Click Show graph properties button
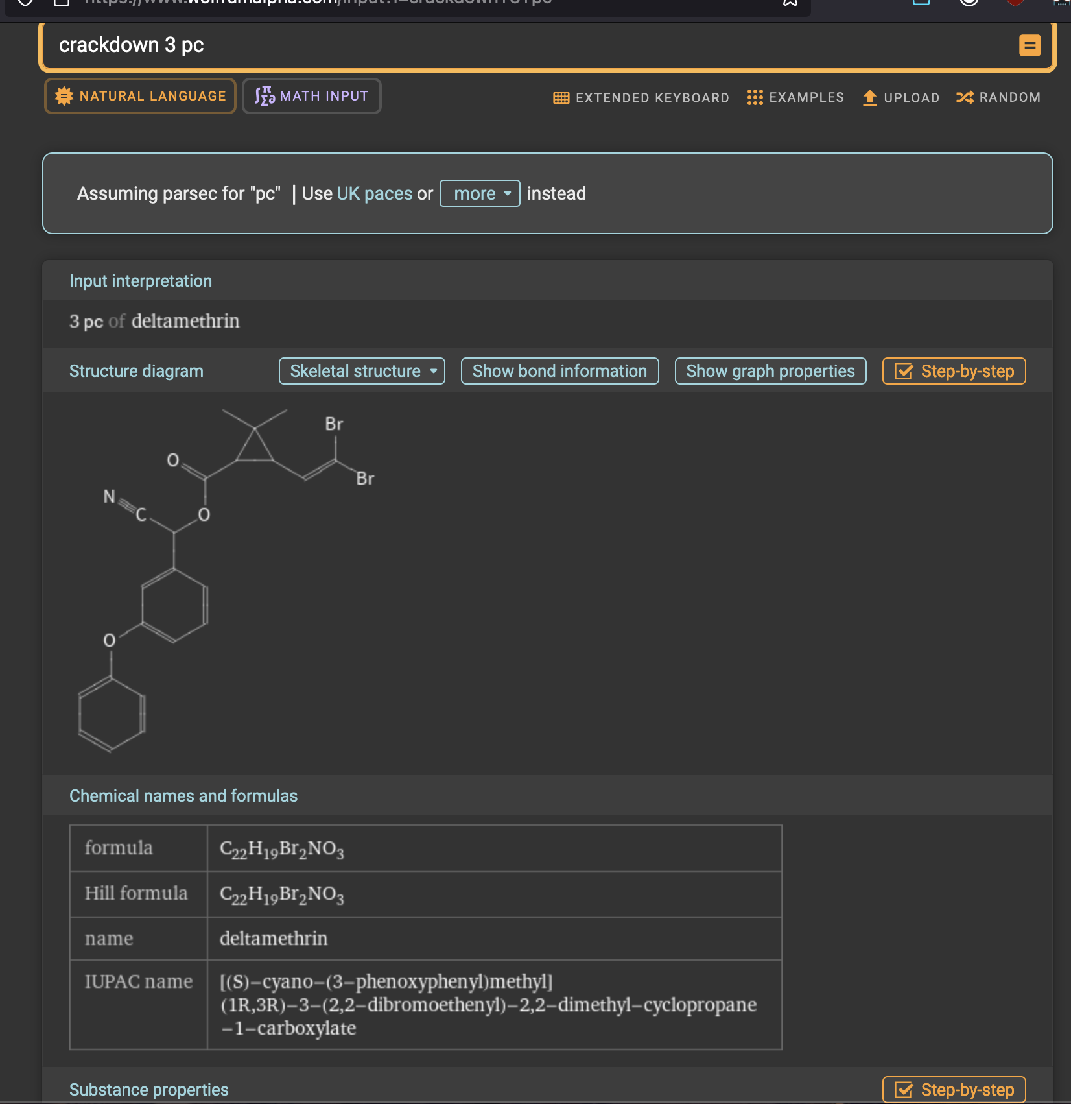 tap(770, 371)
